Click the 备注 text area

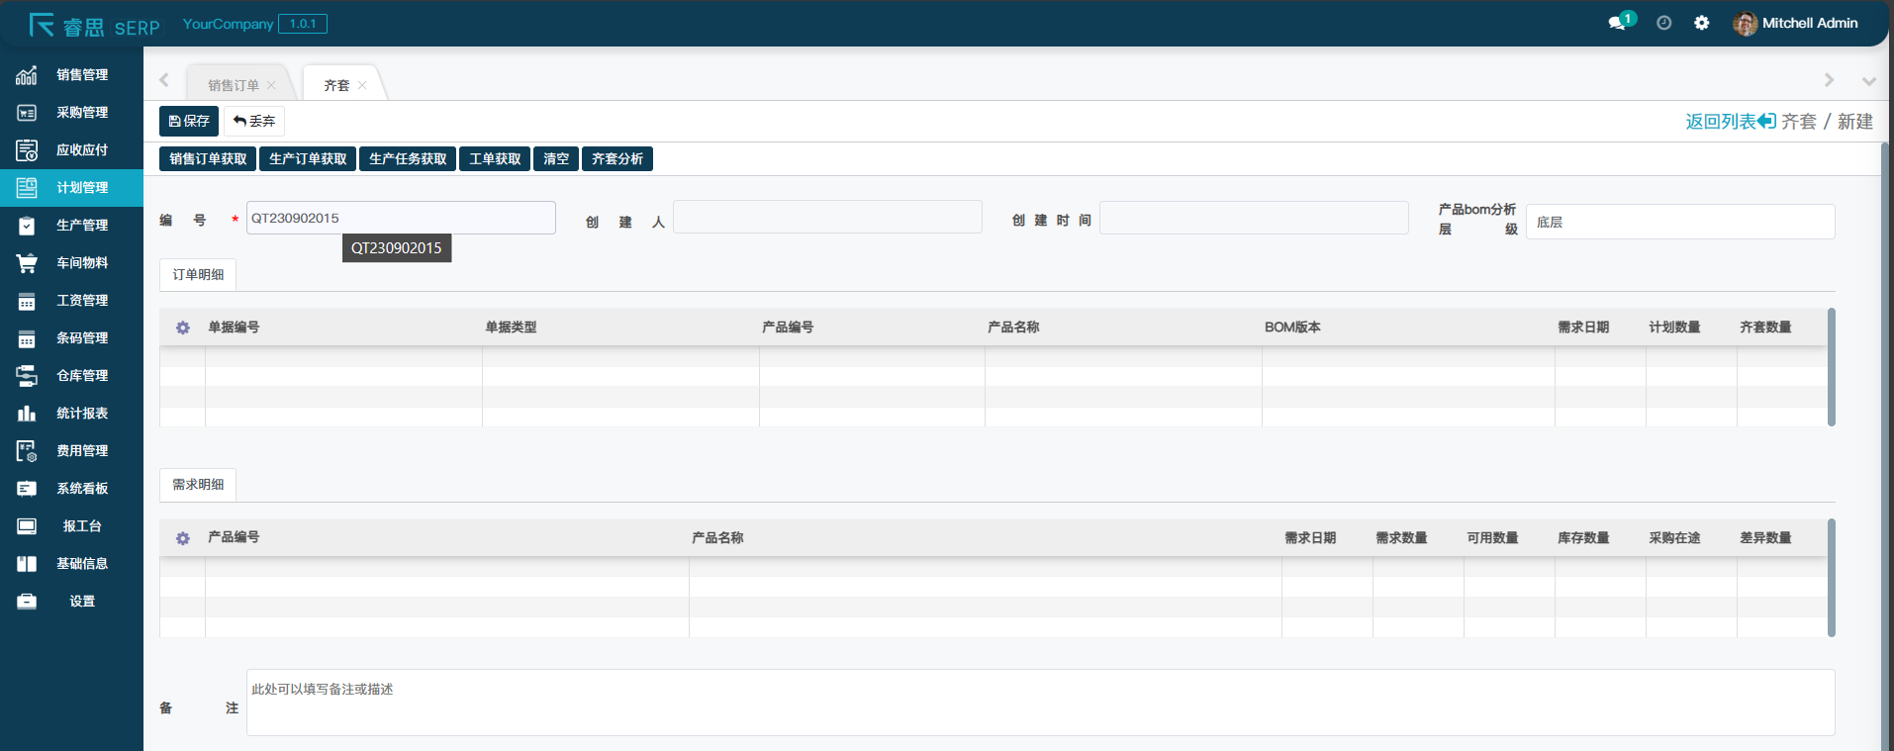point(1039,703)
